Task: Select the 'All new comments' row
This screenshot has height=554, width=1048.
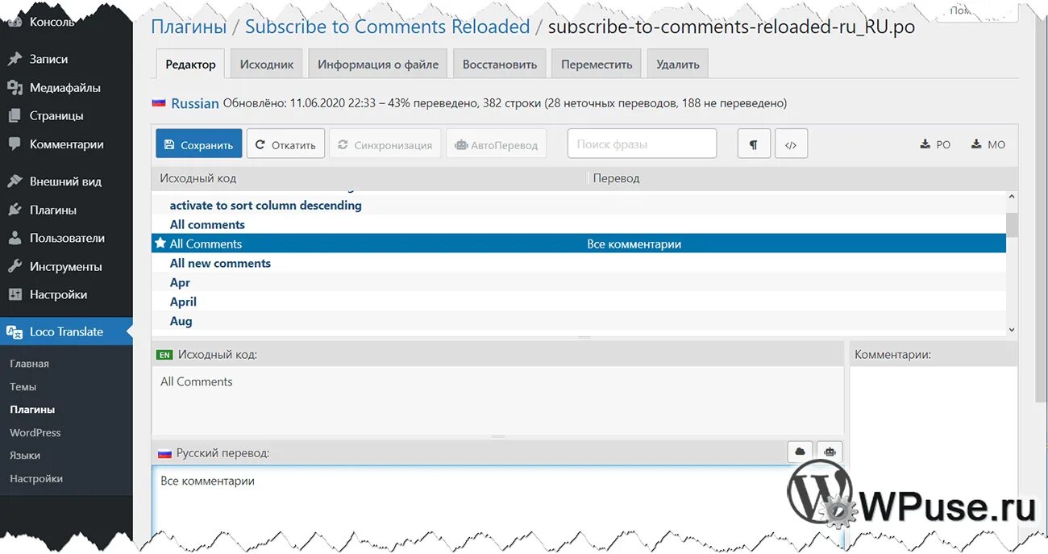Action: 579,263
